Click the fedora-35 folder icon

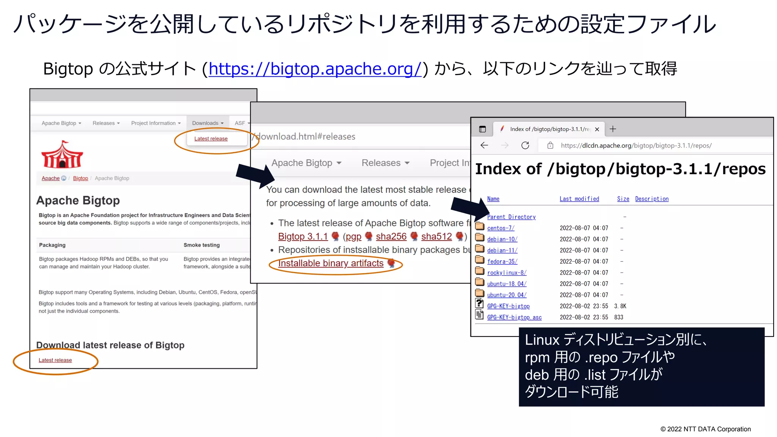[480, 259]
